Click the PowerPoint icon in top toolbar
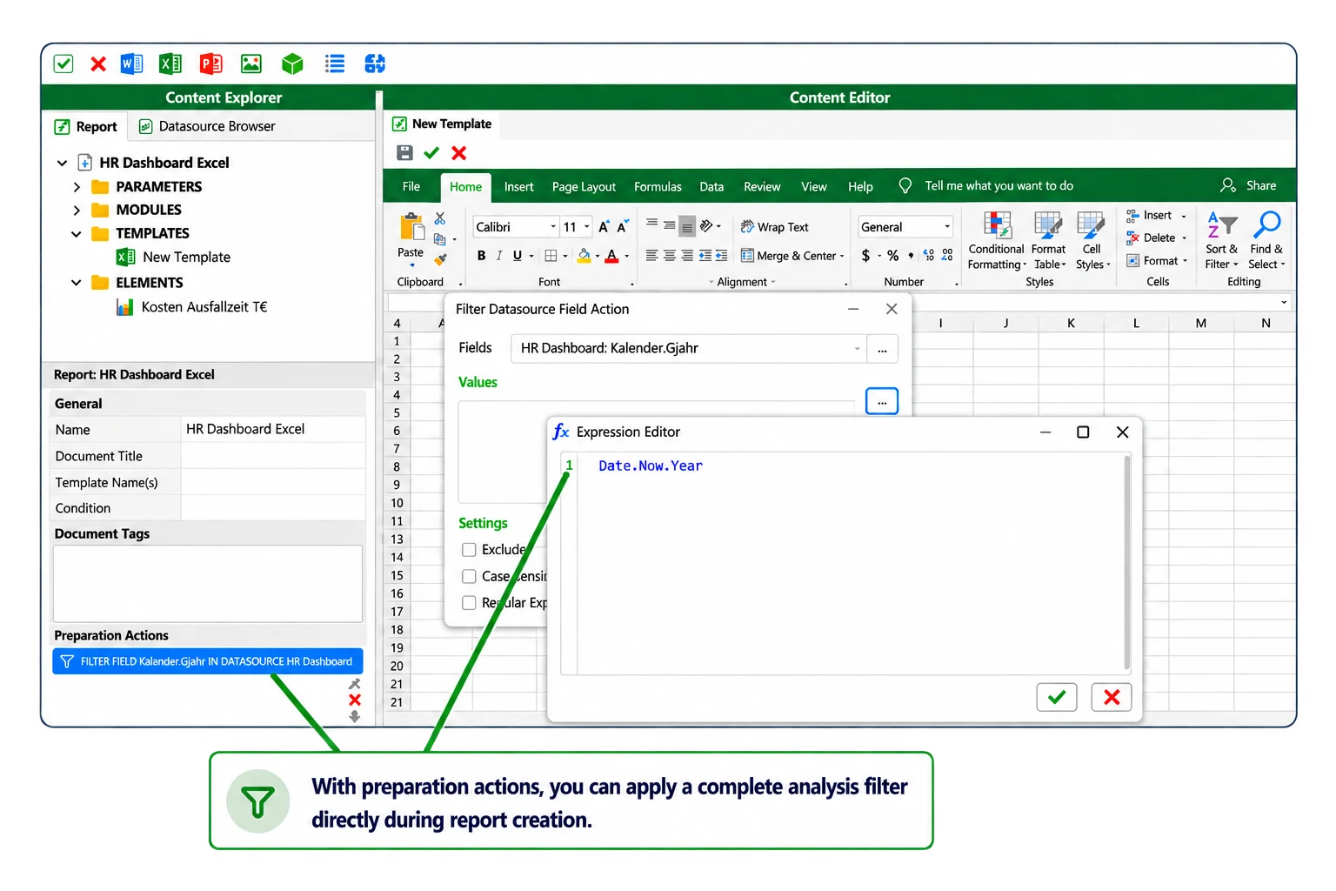This screenshot has height=891, width=1336. [210, 64]
